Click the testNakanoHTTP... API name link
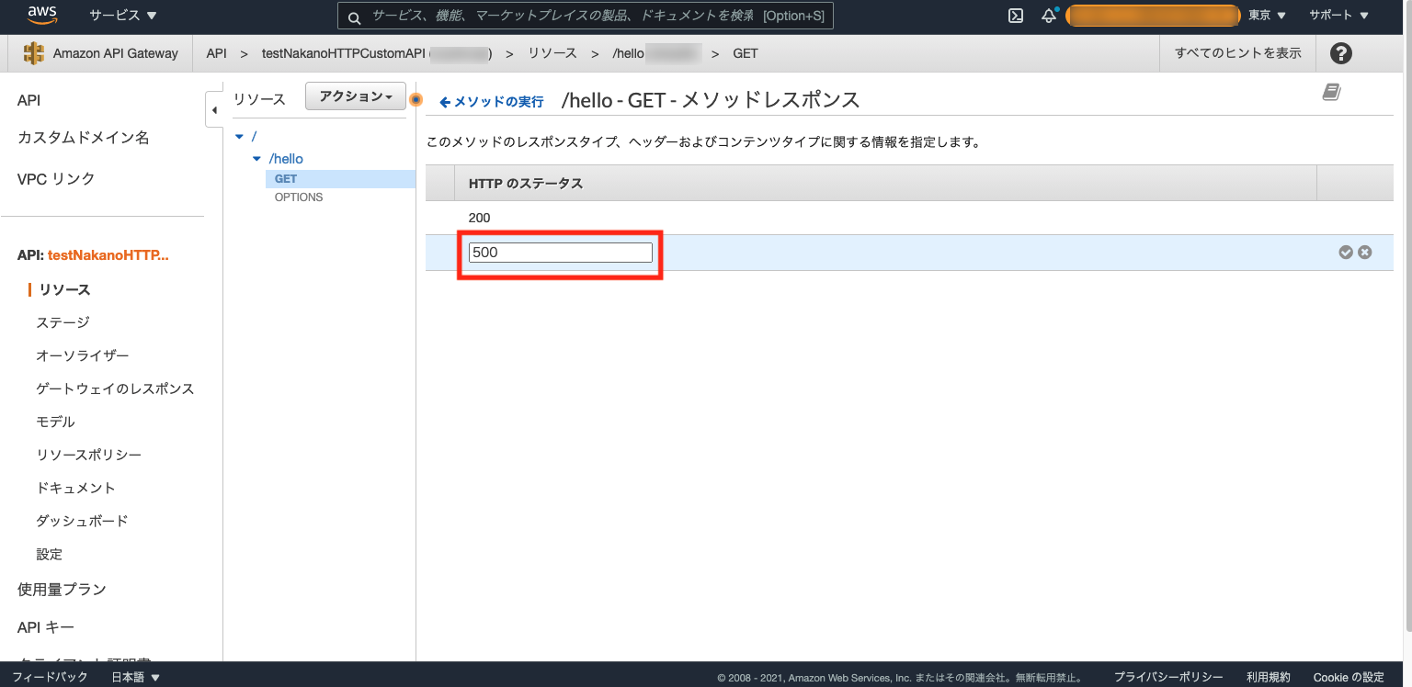 pyautogui.click(x=108, y=255)
